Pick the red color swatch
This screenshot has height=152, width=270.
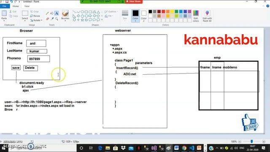coord(163,11)
